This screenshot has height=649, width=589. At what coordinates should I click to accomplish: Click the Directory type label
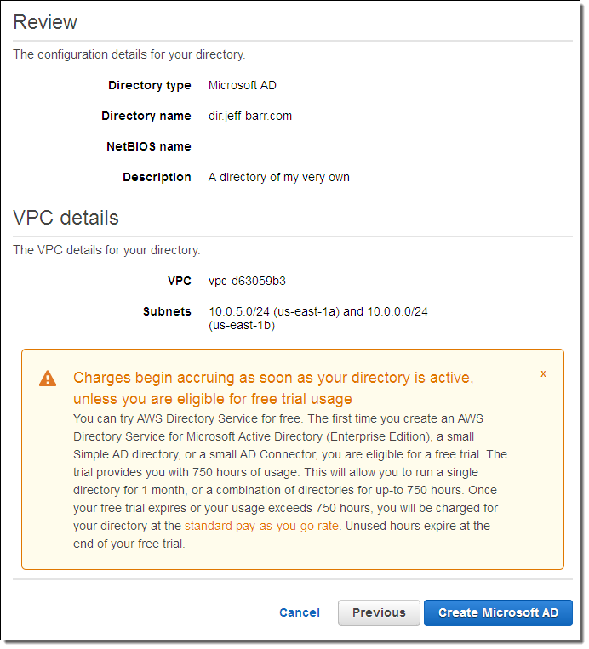149,85
